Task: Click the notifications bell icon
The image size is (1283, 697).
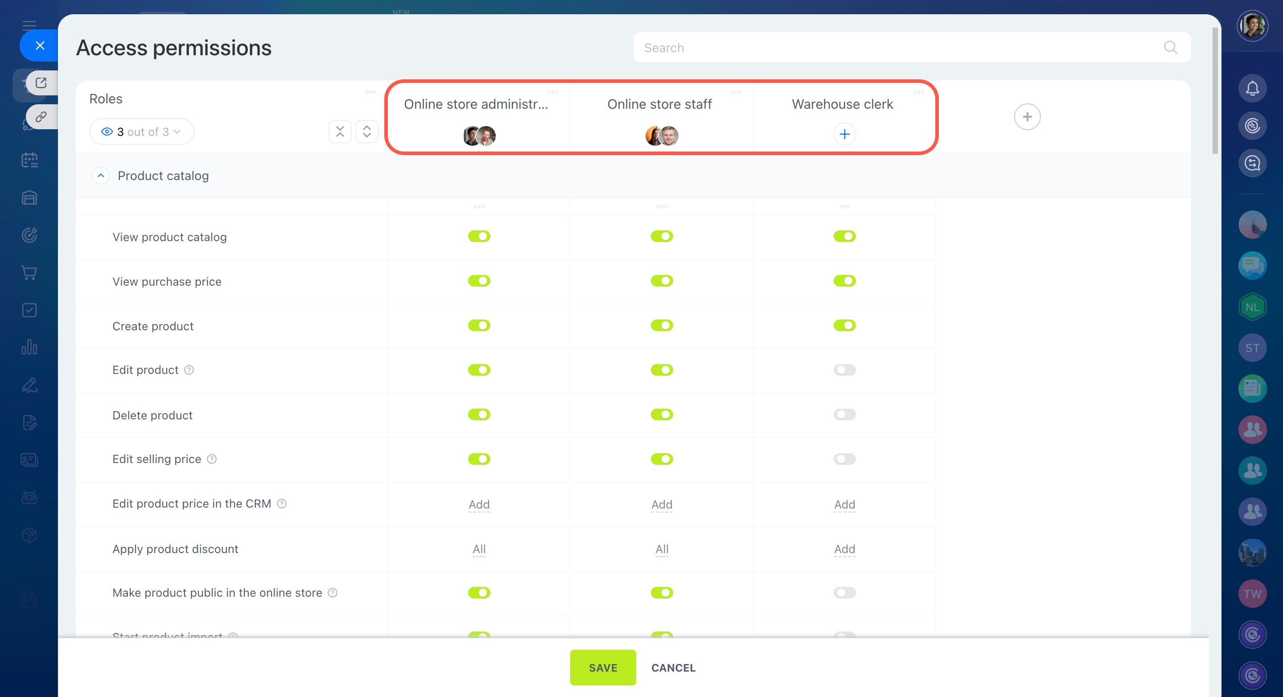Action: pos(1252,88)
